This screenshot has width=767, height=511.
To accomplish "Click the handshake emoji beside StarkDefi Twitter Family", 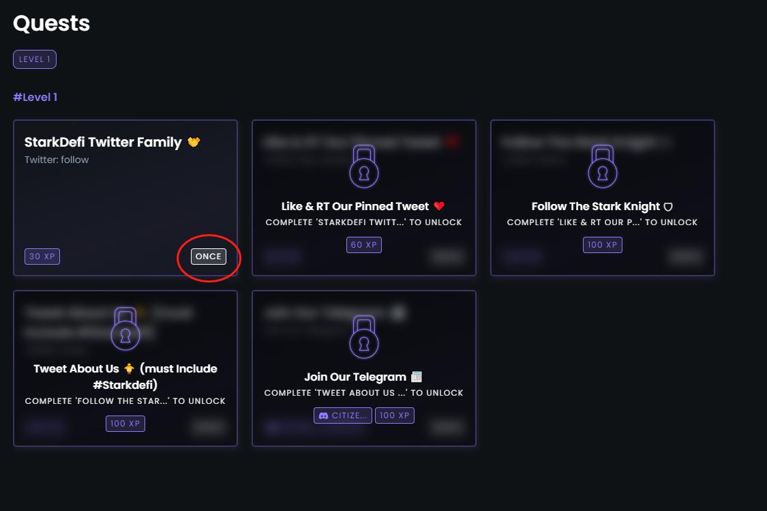I will (x=194, y=142).
